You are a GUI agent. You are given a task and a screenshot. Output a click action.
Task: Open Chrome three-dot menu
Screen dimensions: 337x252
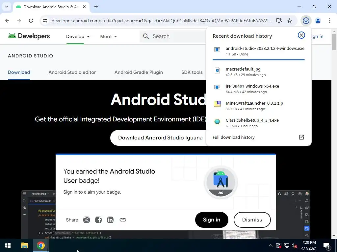coord(329,21)
